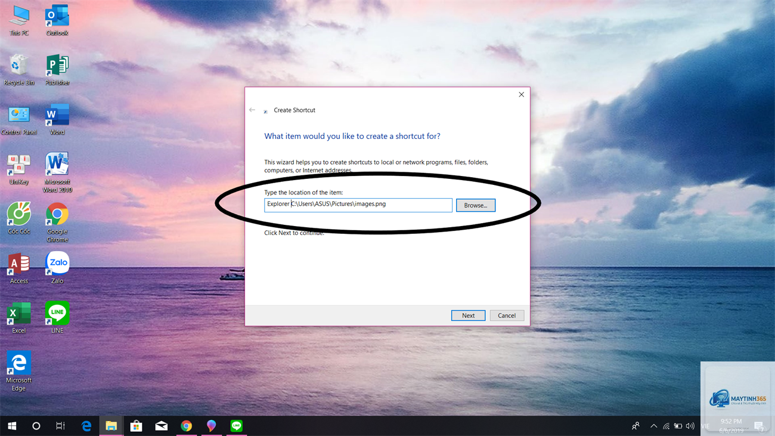The image size is (775, 436).
Task: Launch Publisher from the desktop
Action: [57, 70]
